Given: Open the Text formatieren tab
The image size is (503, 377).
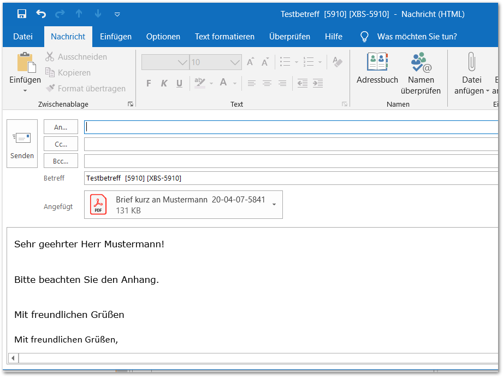Looking at the screenshot, I should click(x=224, y=37).
